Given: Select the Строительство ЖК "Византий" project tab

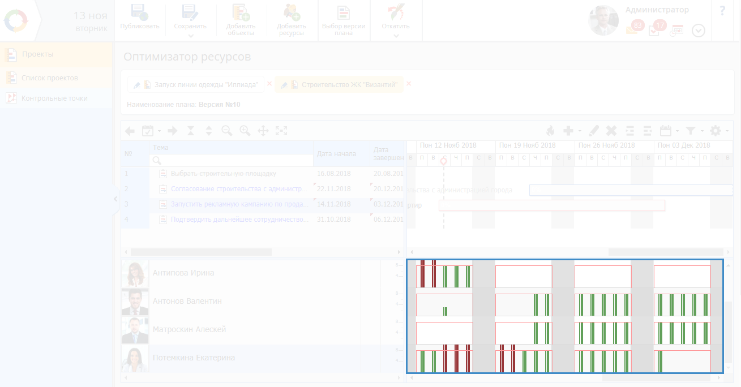Looking at the screenshot, I should 349,85.
